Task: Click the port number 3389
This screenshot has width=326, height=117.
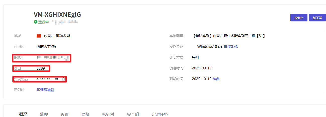Action: click(40, 68)
